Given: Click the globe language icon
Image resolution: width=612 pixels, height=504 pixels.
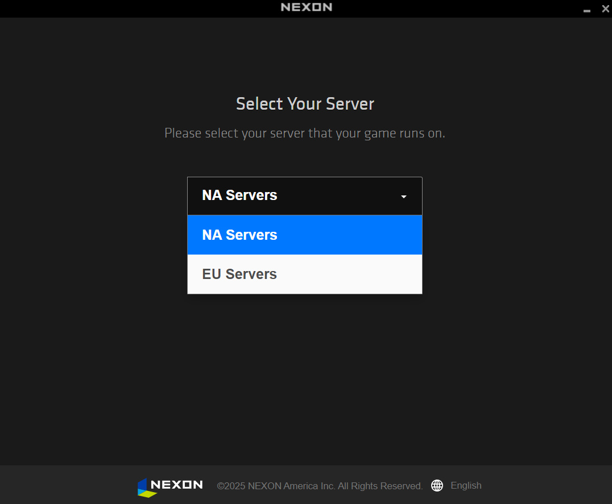Looking at the screenshot, I should 437,485.
